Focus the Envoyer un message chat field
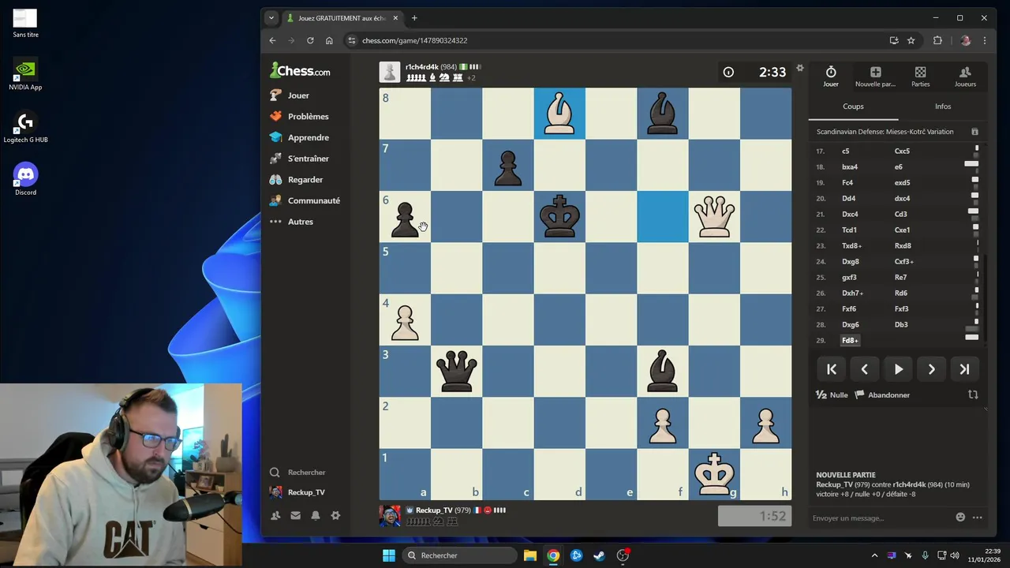This screenshot has width=1010, height=568. tap(880, 518)
